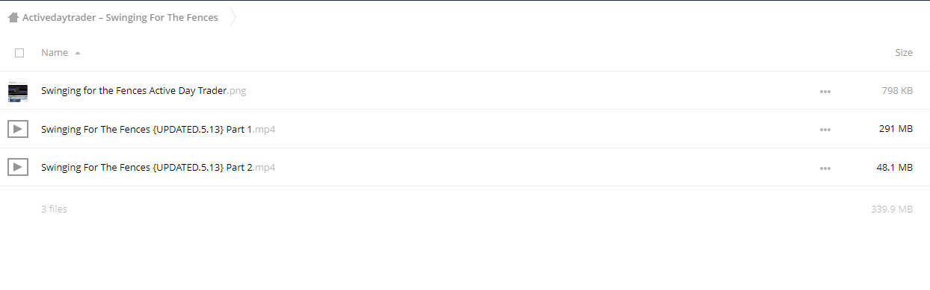Open more options for the PNG file

tap(825, 92)
